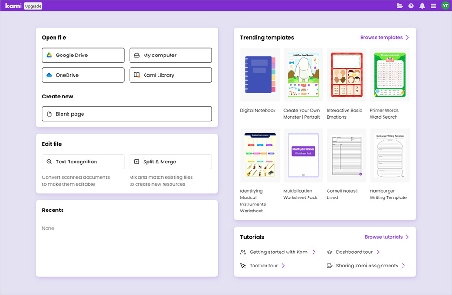Expand the Browse templates chevron

[407, 37]
